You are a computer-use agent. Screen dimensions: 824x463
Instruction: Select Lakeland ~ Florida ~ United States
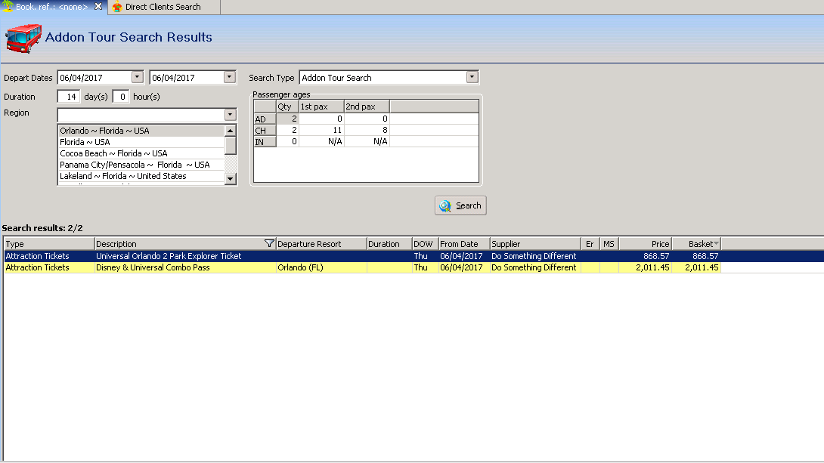(141, 176)
